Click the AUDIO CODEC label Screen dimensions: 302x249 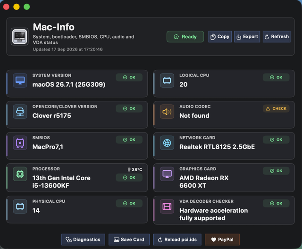pyautogui.click(x=195, y=107)
